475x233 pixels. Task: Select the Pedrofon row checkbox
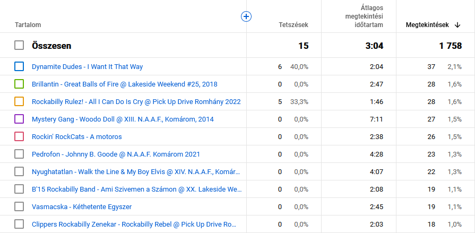[x=19, y=154]
